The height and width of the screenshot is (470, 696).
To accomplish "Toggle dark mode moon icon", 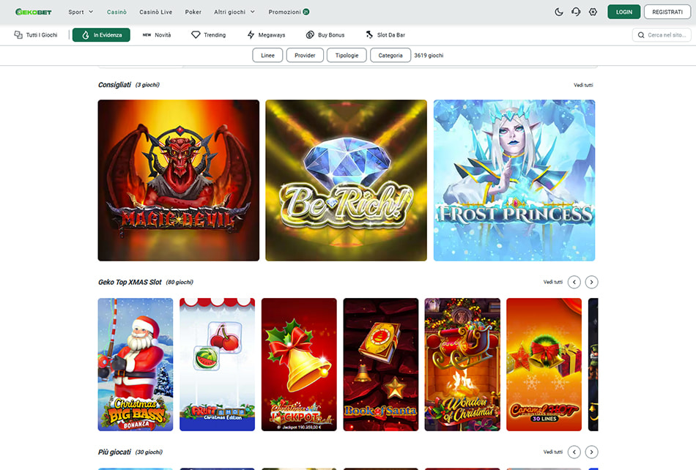I will (x=559, y=12).
